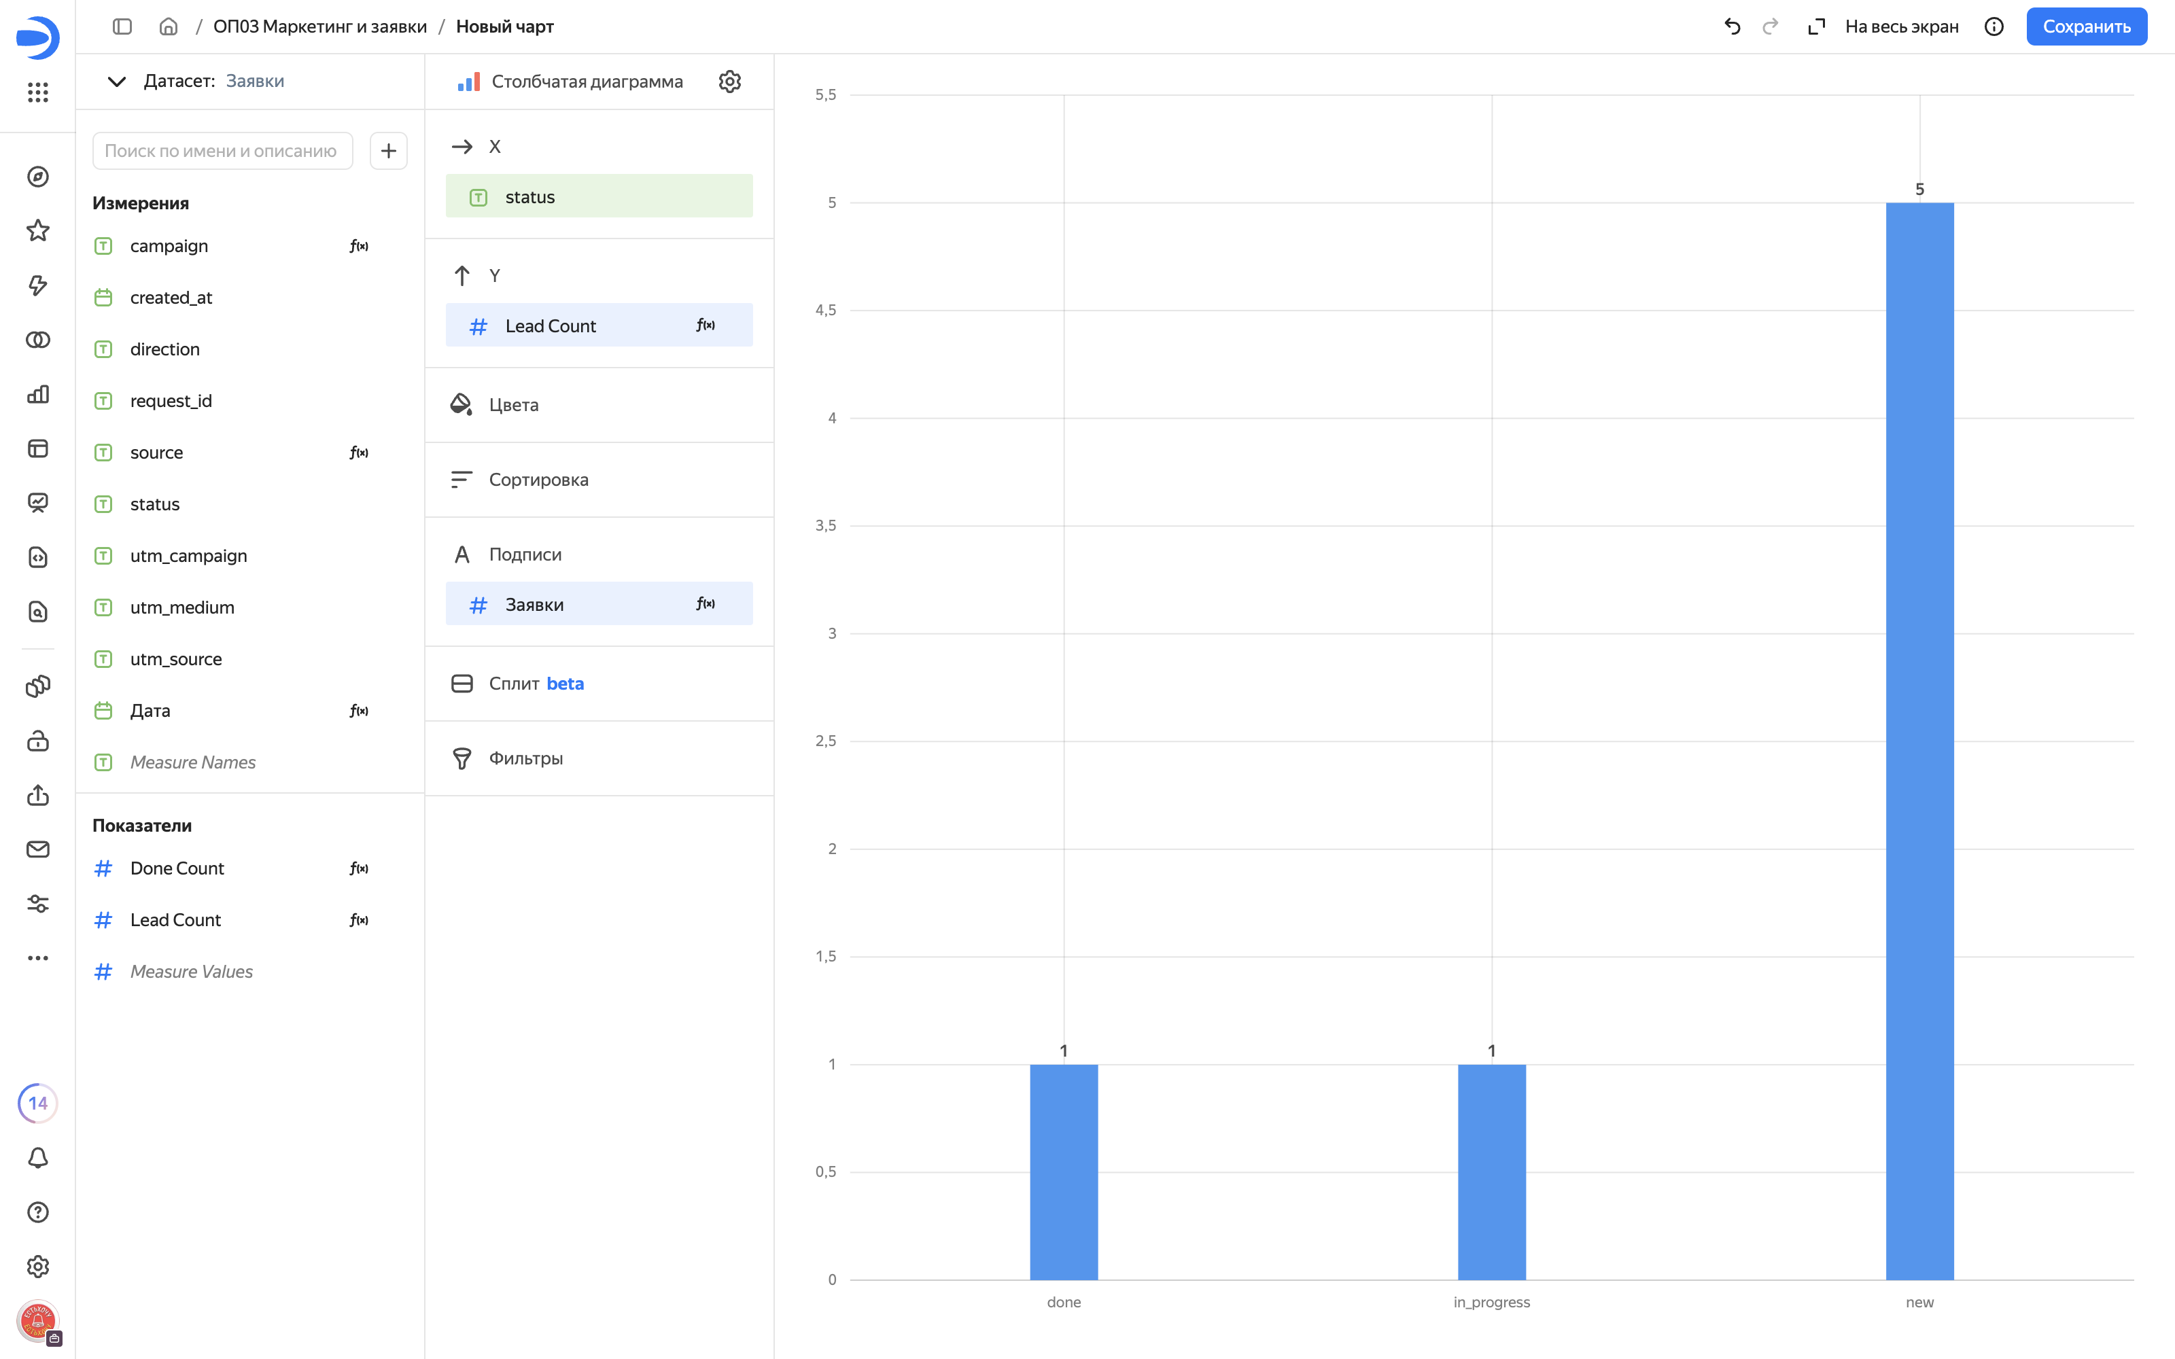Click user avatar at bottom left
Screen dimensions: 2175x1359
pos(38,1321)
